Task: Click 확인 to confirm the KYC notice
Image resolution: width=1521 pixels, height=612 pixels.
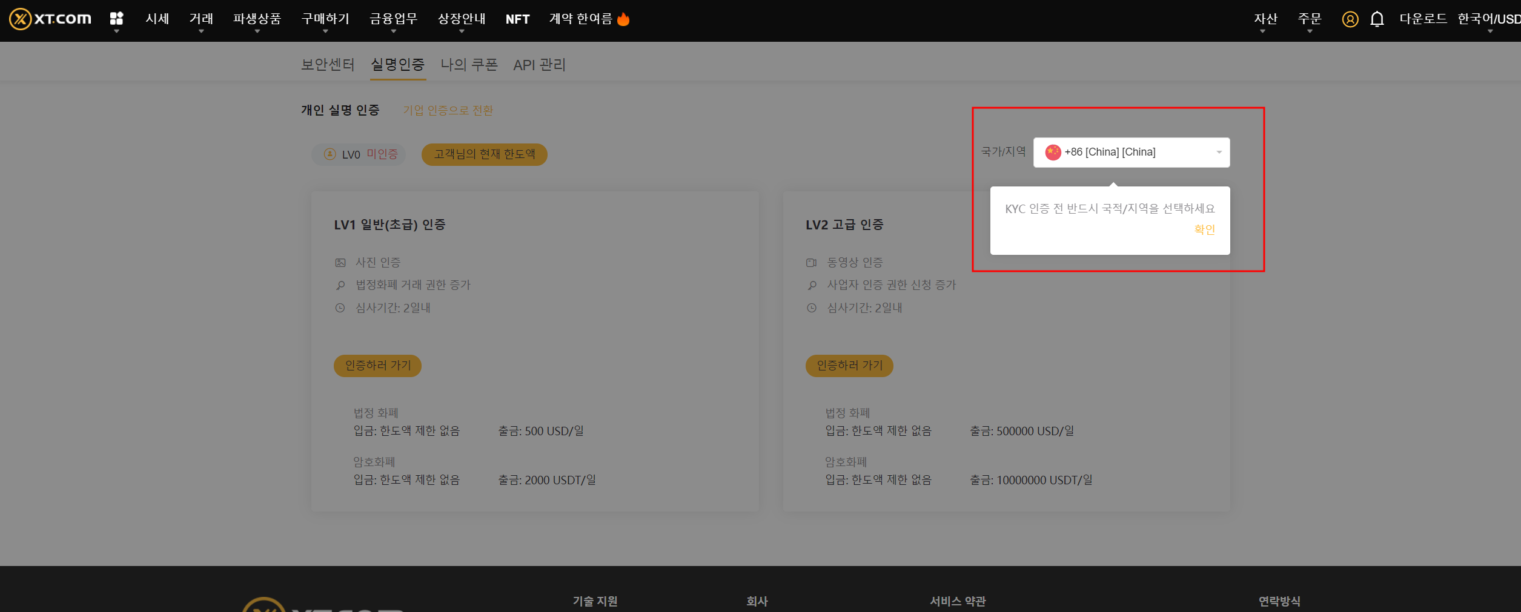Action: pyautogui.click(x=1204, y=229)
